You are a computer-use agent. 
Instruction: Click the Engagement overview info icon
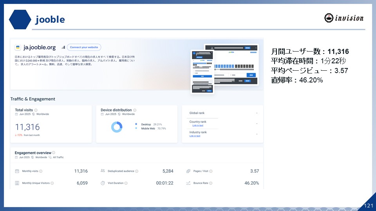point(54,153)
